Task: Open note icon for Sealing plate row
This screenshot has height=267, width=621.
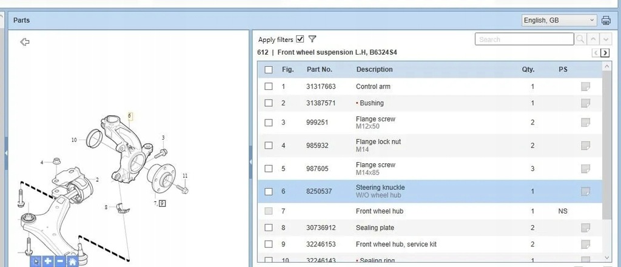Action: 585,228
